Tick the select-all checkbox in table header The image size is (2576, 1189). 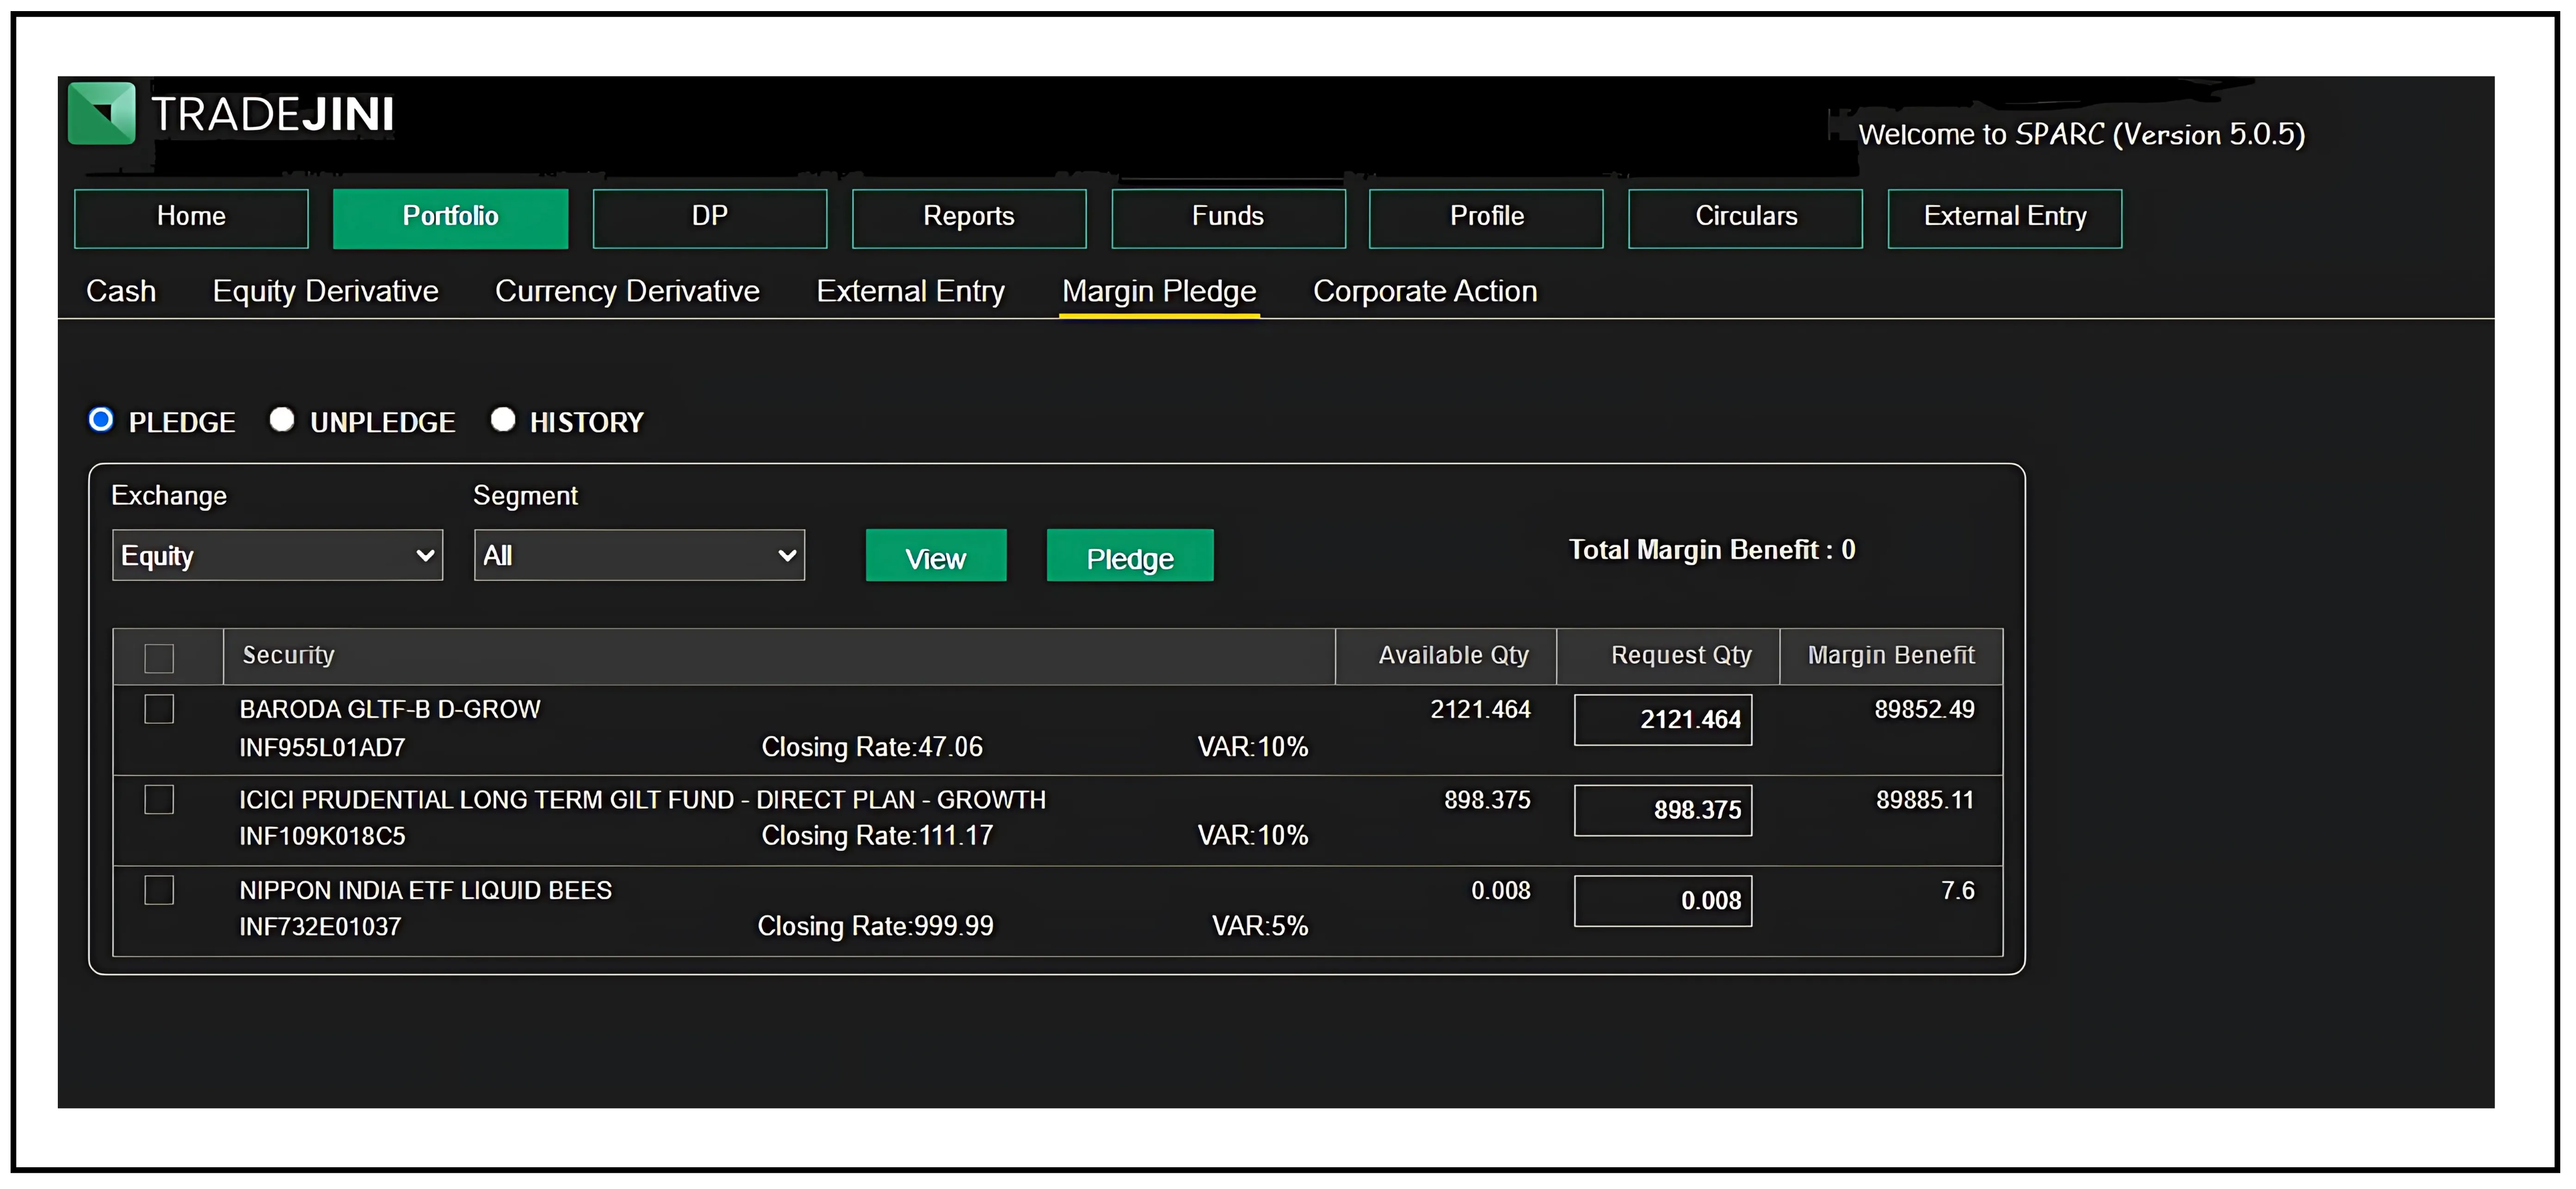[159, 658]
